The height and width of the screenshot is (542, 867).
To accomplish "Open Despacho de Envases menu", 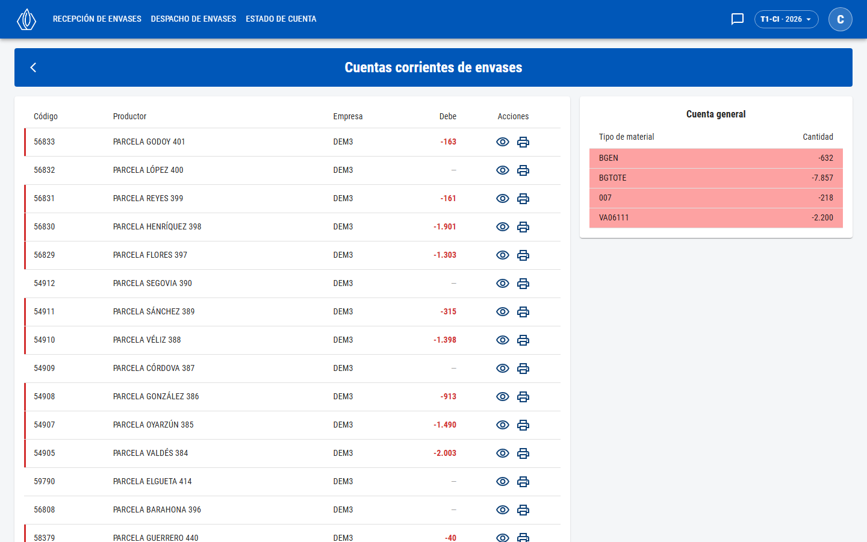I will [193, 19].
